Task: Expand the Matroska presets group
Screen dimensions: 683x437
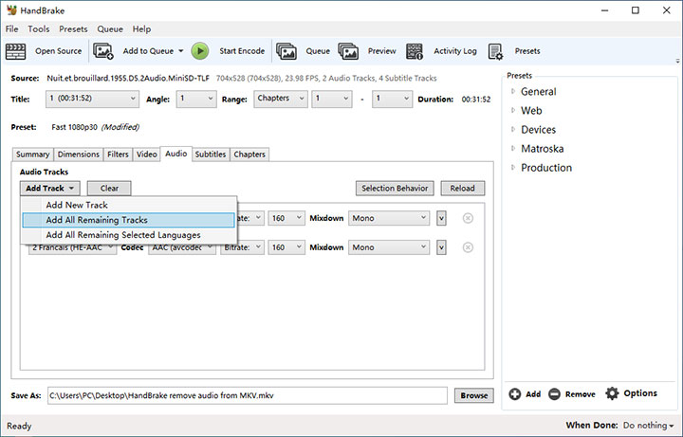Action: 513,149
